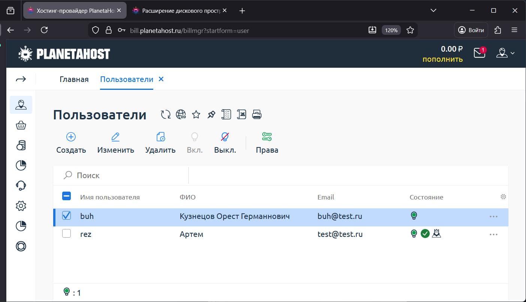Viewport: 526px width, 302px height.
Task: Print the users table
Action: (x=257, y=114)
